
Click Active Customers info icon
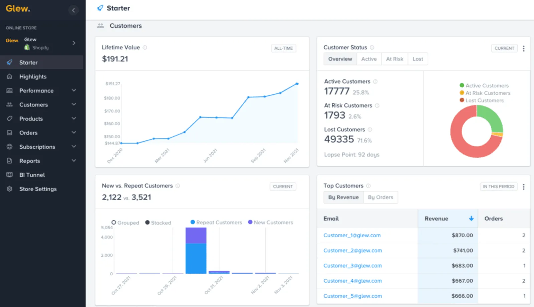[375, 81]
